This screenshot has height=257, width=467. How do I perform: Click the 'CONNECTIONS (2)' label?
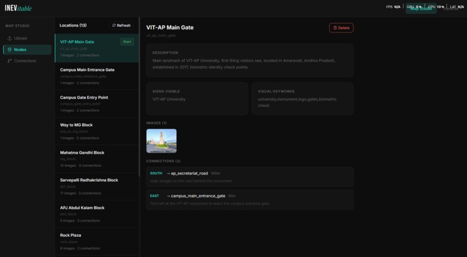[x=163, y=161]
